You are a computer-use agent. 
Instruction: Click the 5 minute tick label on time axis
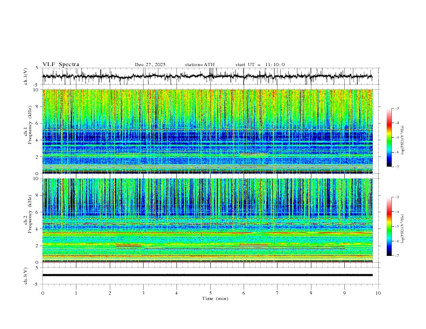coord(210,293)
